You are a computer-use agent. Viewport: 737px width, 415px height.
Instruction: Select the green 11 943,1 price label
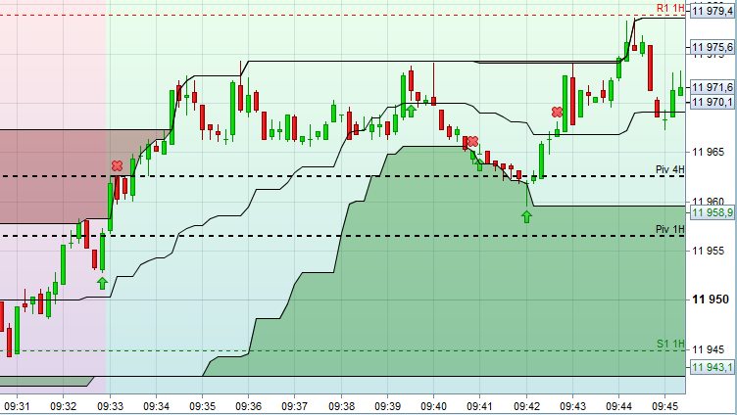(x=712, y=367)
